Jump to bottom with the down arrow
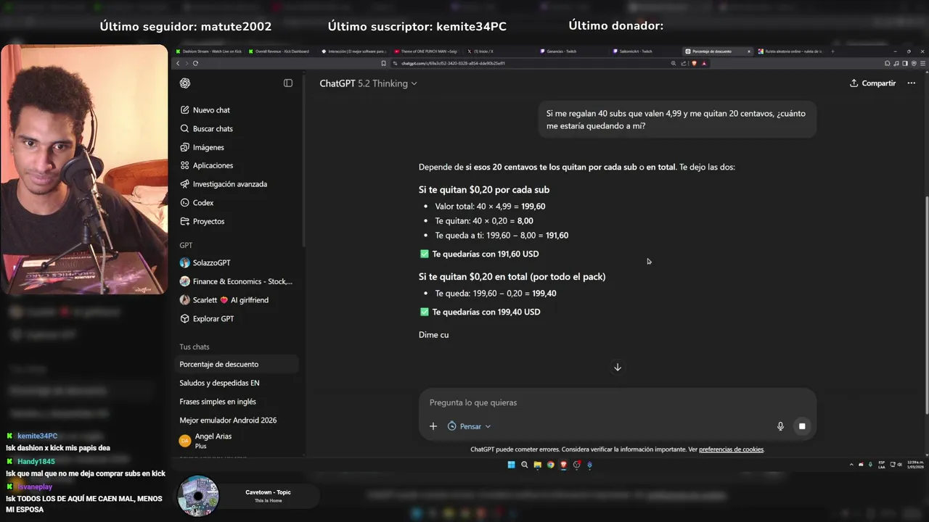This screenshot has height=522, width=929. pyautogui.click(x=618, y=368)
